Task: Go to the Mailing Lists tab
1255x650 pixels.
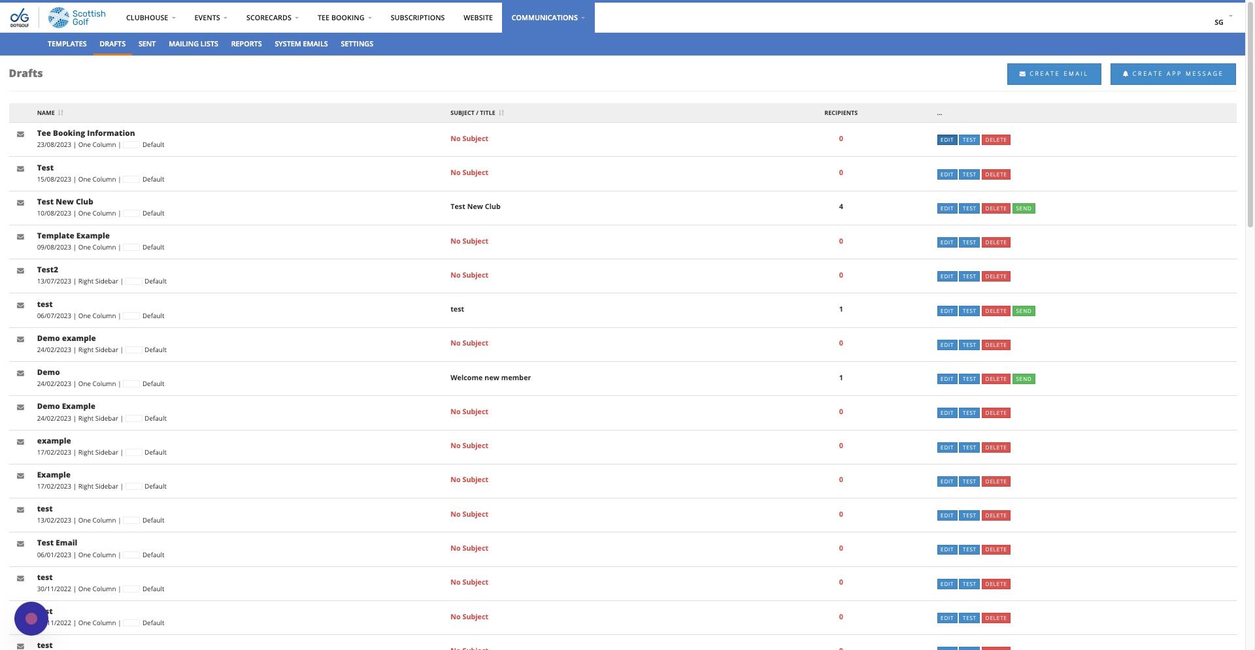Action: tap(193, 44)
